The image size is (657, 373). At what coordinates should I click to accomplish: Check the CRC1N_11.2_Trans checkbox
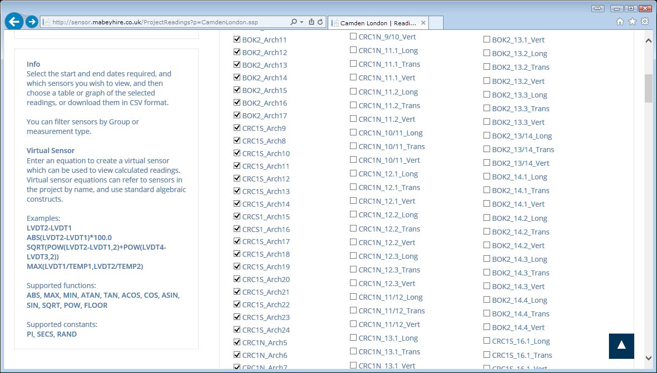tap(353, 105)
